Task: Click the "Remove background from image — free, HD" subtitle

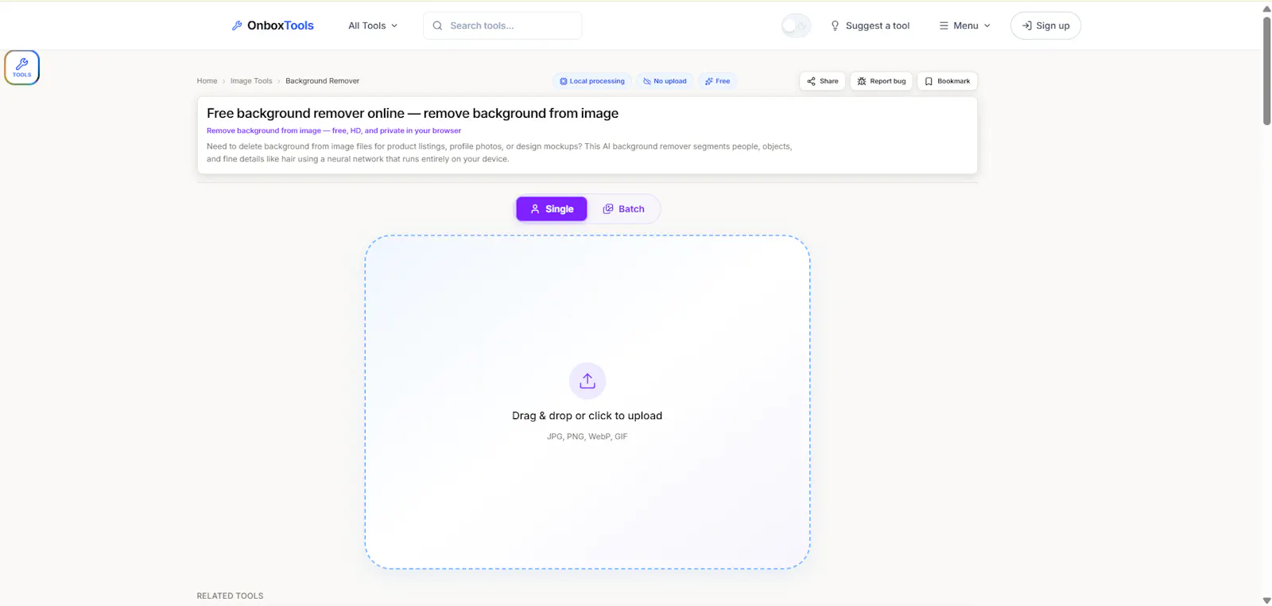Action: click(334, 130)
